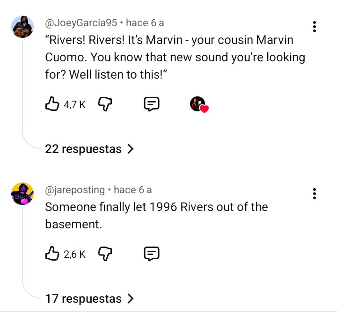This screenshot has height=313, width=337.
Task: Expand the 22 respuestas thread
Action: [x=89, y=149]
